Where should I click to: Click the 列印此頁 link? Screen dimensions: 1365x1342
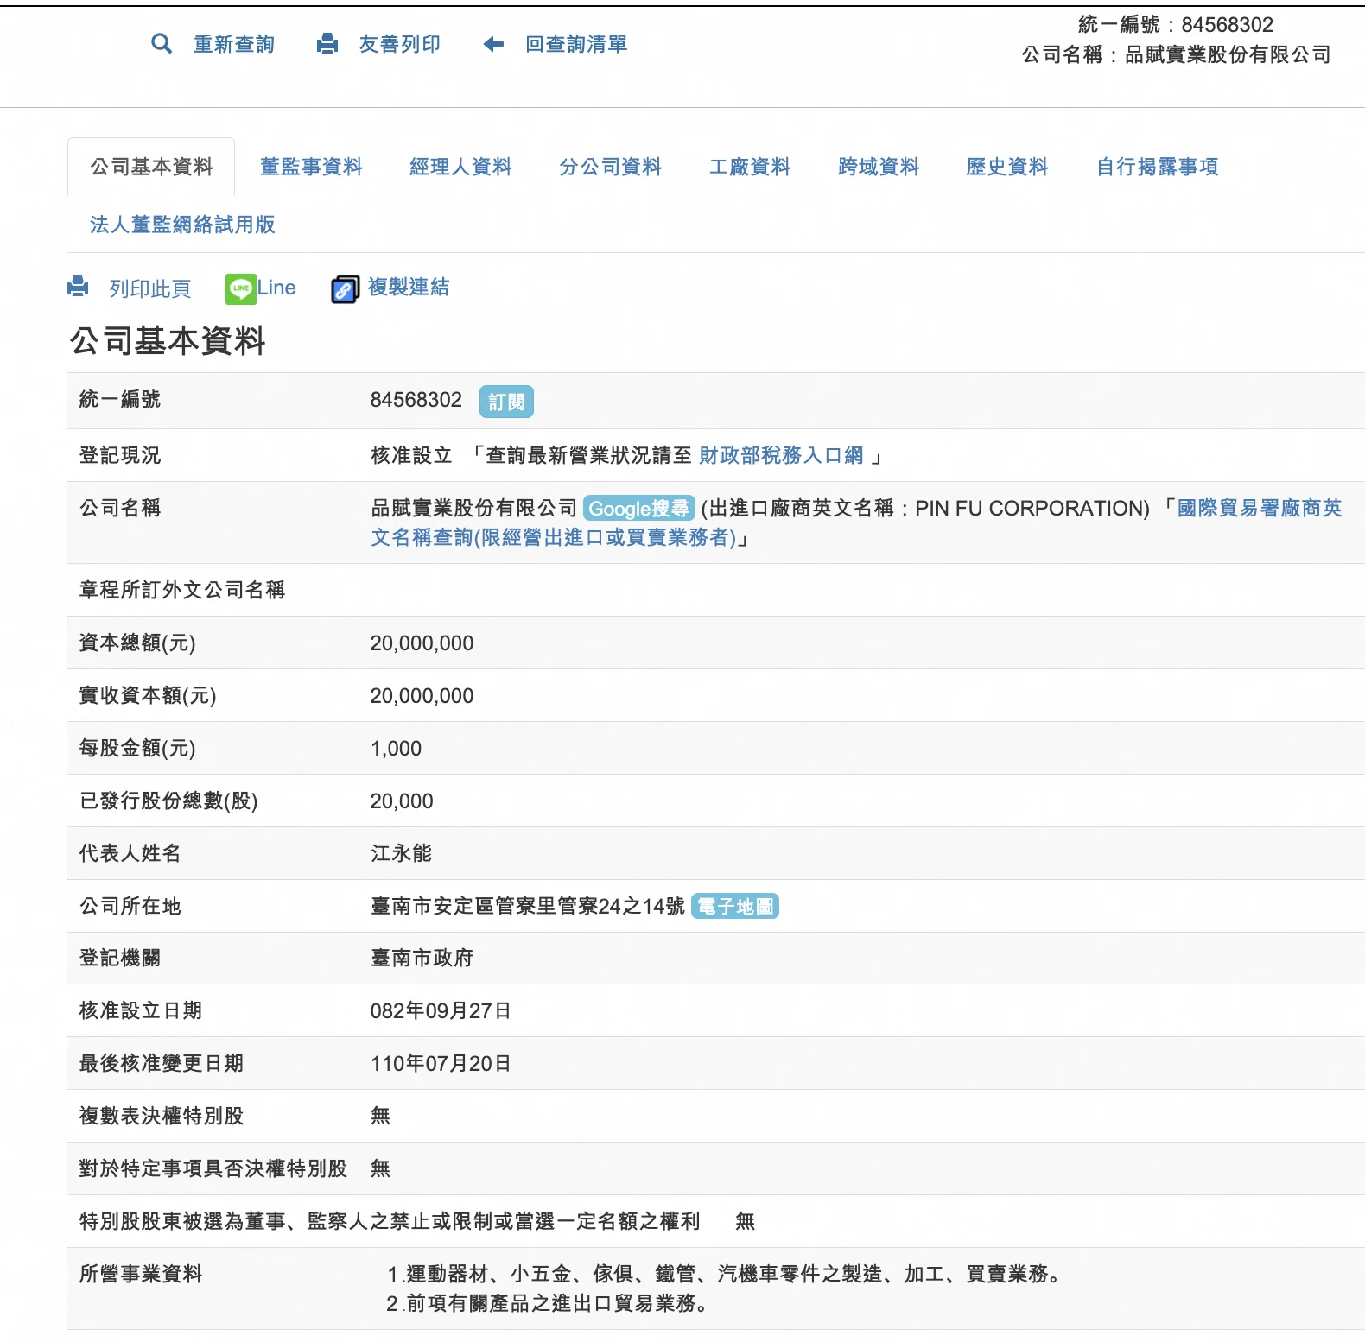click(x=149, y=288)
